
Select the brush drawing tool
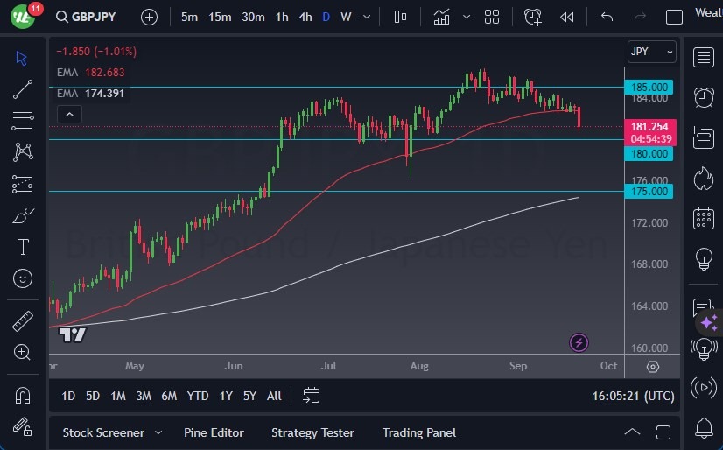click(23, 215)
